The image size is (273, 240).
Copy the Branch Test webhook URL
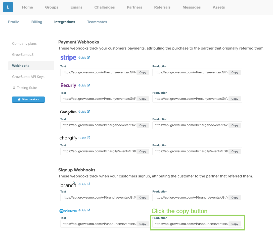[143, 198]
